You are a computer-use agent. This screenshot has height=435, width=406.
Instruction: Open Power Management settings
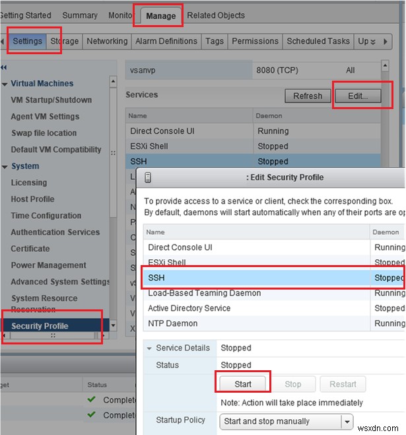tap(48, 265)
